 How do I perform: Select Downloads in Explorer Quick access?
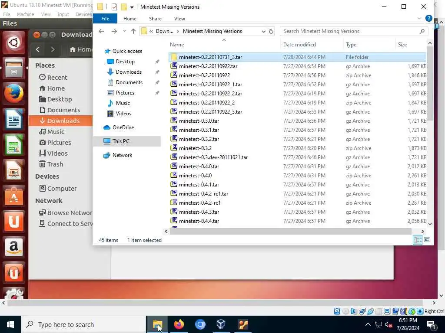click(129, 72)
